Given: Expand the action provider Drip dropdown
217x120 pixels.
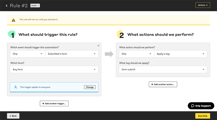Looking at the screenshot, I should (x=136, y=54).
